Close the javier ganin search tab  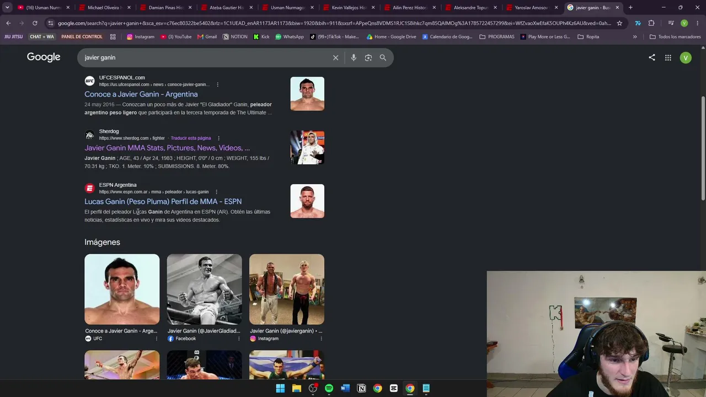coord(617,8)
